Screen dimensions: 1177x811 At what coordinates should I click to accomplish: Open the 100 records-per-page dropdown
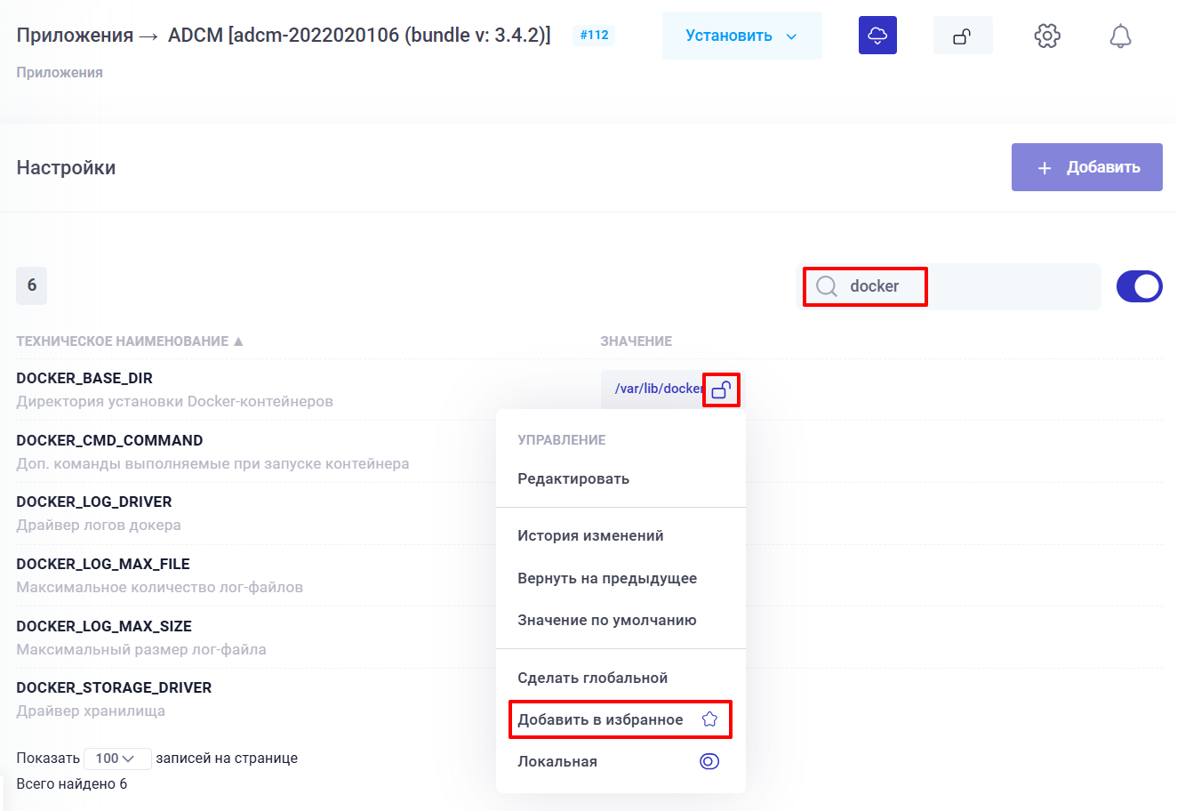tap(116, 759)
